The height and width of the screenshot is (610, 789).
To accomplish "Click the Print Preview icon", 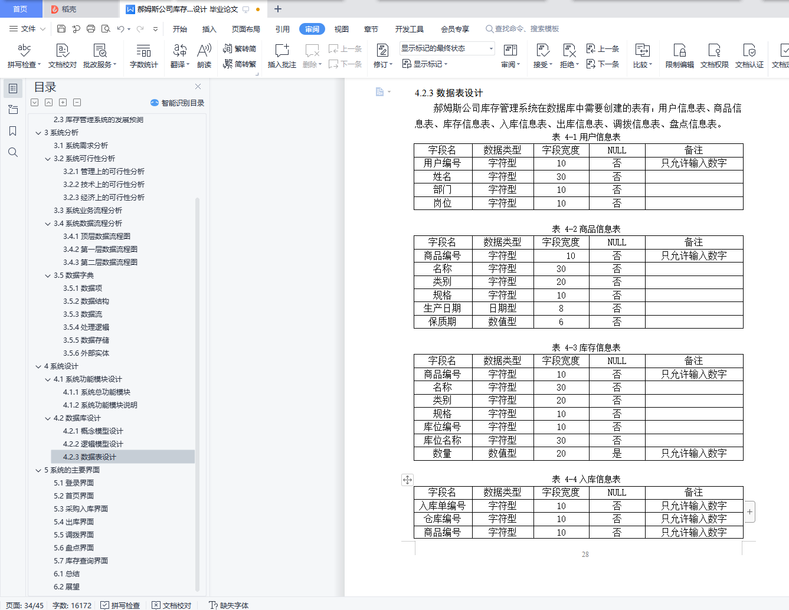I will 106,28.
